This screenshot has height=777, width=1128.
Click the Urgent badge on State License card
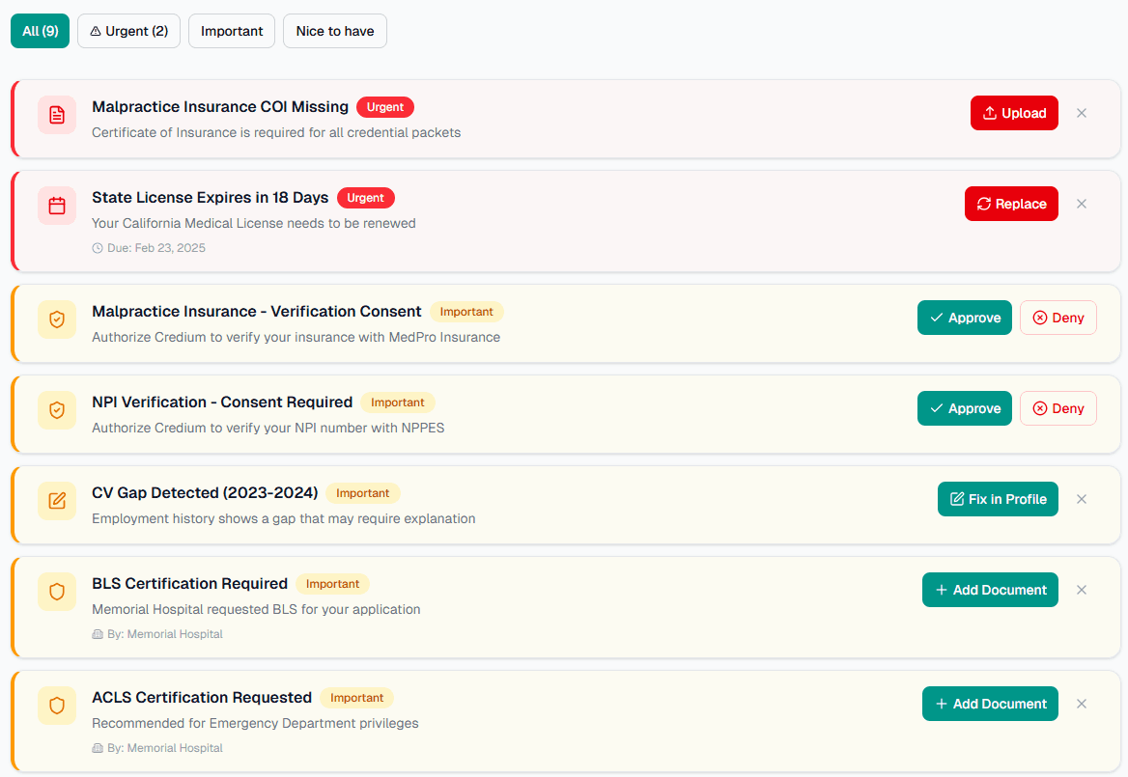click(365, 198)
